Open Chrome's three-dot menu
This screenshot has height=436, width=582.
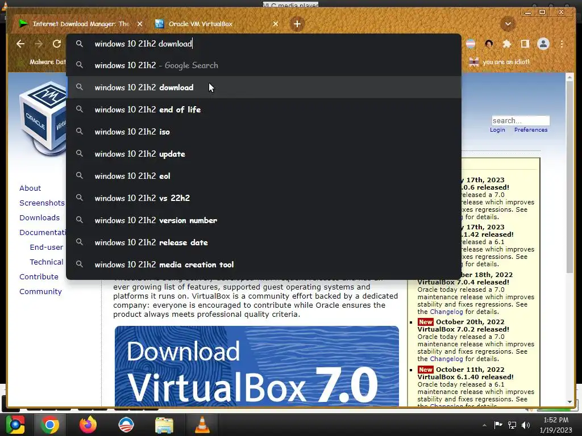[x=562, y=44]
